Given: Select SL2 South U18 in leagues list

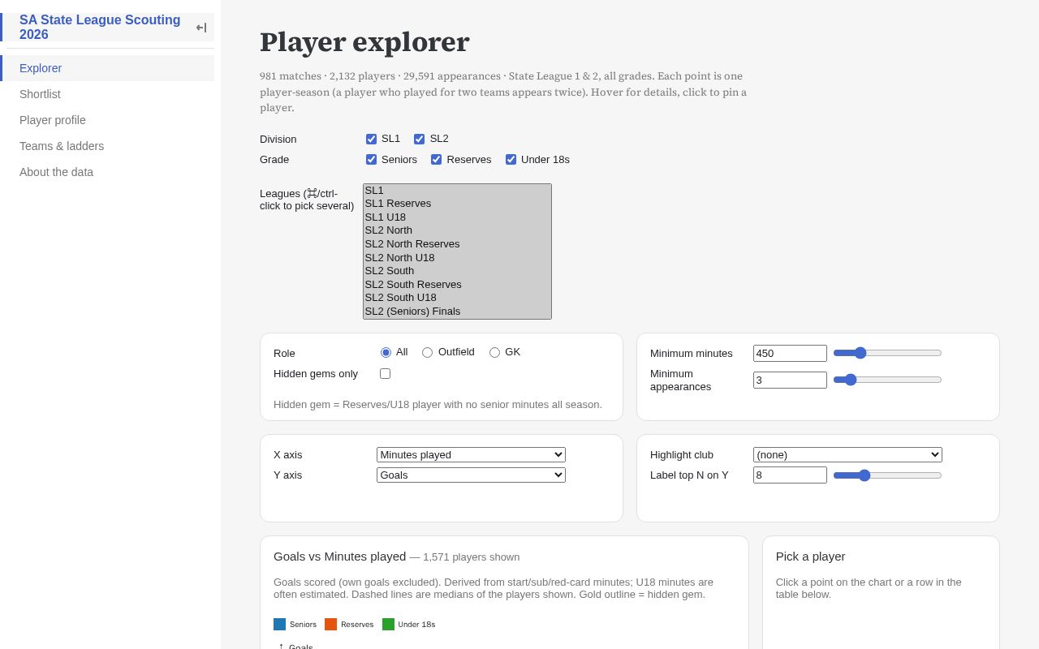Looking at the screenshot, I should tap(457, 298).
